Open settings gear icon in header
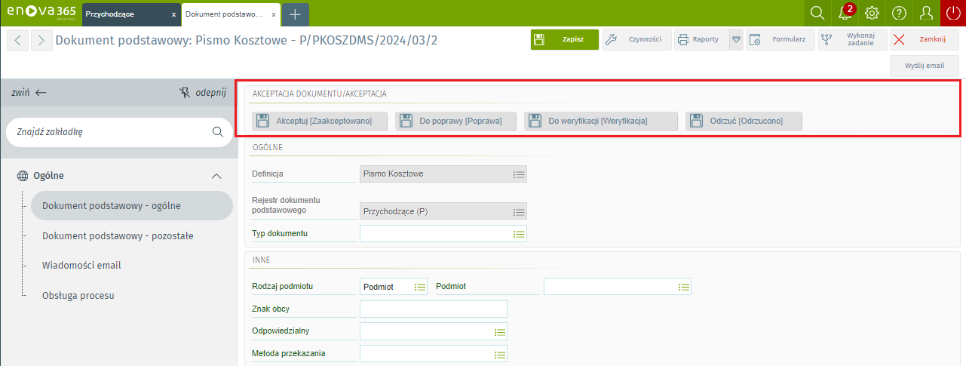Image resolution: width=966 pixels, height=366 pixels. [872, 13]
